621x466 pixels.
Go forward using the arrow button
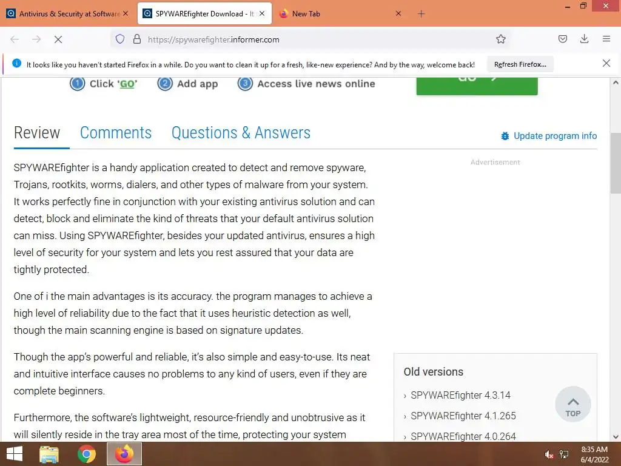(x=36, y=39)
